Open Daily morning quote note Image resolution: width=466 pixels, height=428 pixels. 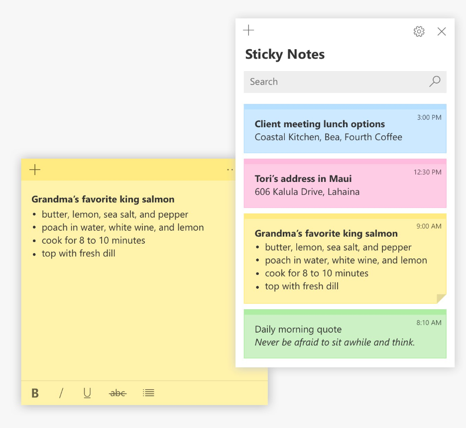click(x=345, y=334)
